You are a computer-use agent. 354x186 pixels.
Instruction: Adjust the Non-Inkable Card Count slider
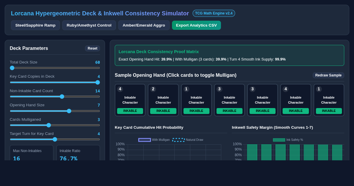point(55,97)
